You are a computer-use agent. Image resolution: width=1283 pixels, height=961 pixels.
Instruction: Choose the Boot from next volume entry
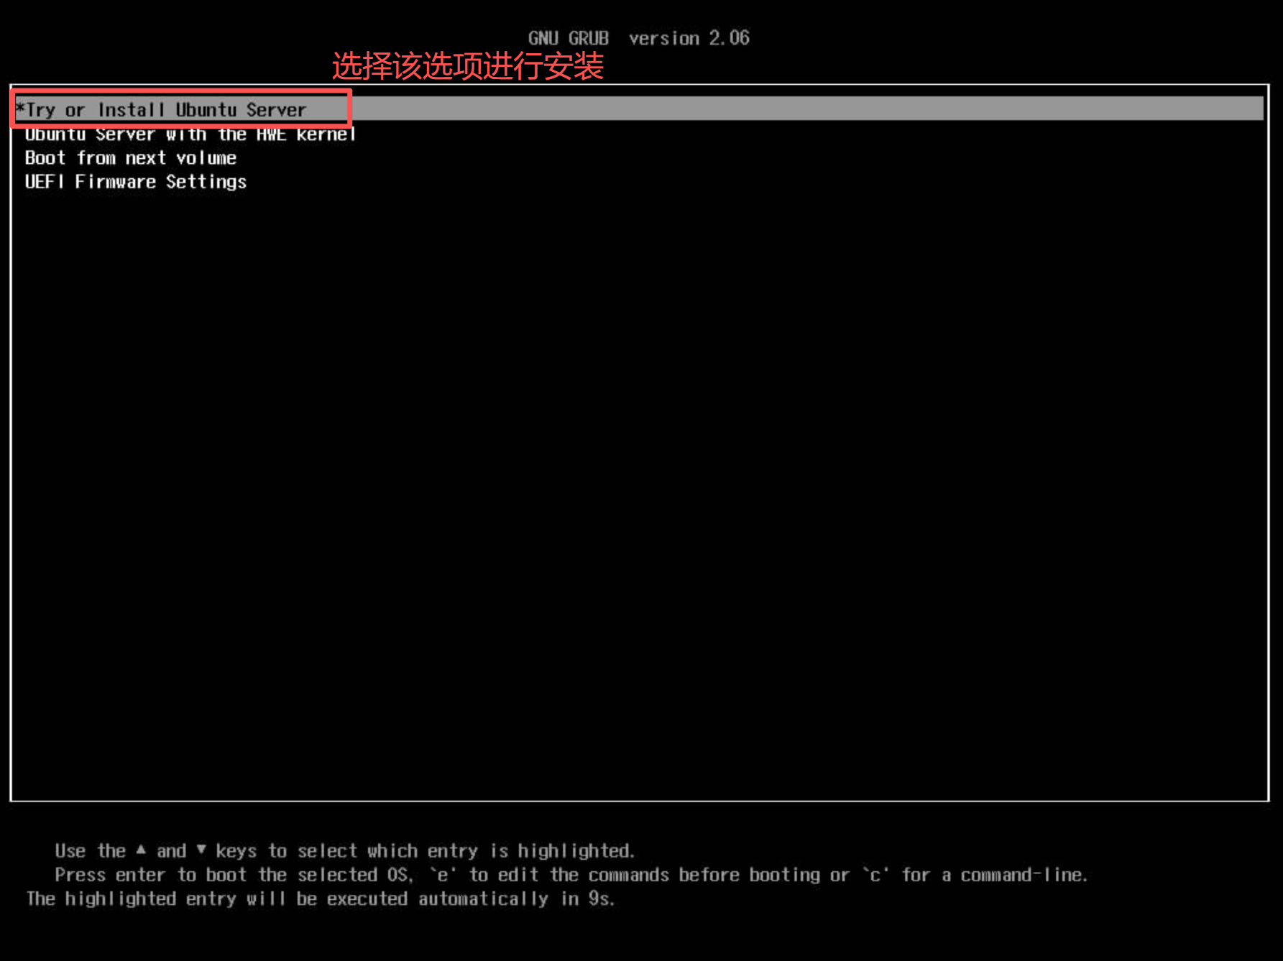(130, 158)
